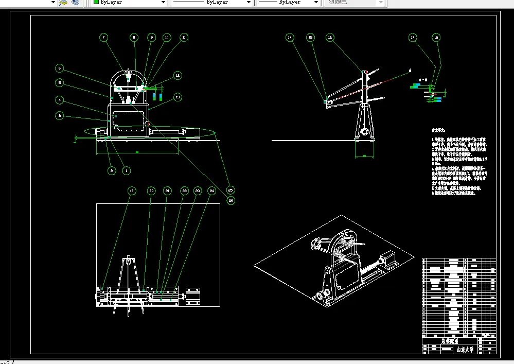Select part balloon number 17
Screen dimensions: 514x364
(x=413, y=38)
